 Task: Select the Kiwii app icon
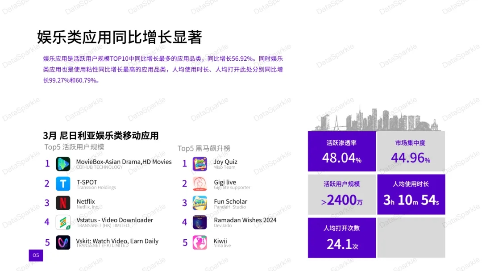199,242
